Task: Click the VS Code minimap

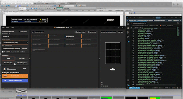Action: click(x=178, y=31)
